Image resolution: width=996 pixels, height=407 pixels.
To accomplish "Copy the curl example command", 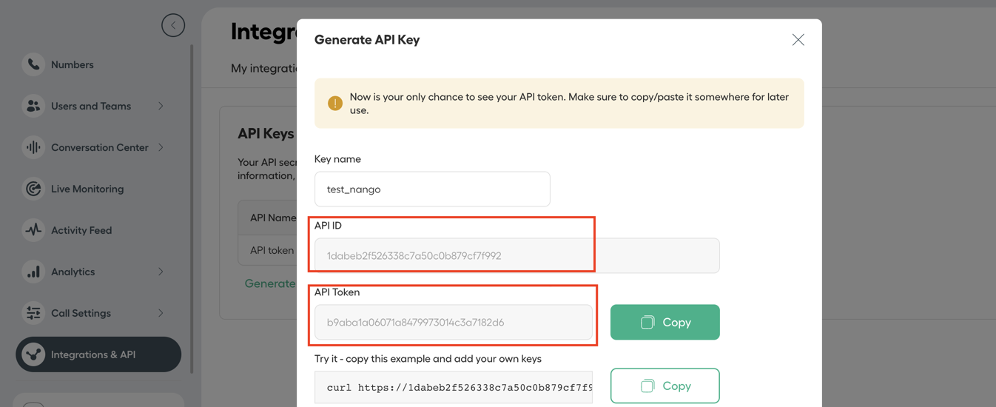I will (664, 386).
